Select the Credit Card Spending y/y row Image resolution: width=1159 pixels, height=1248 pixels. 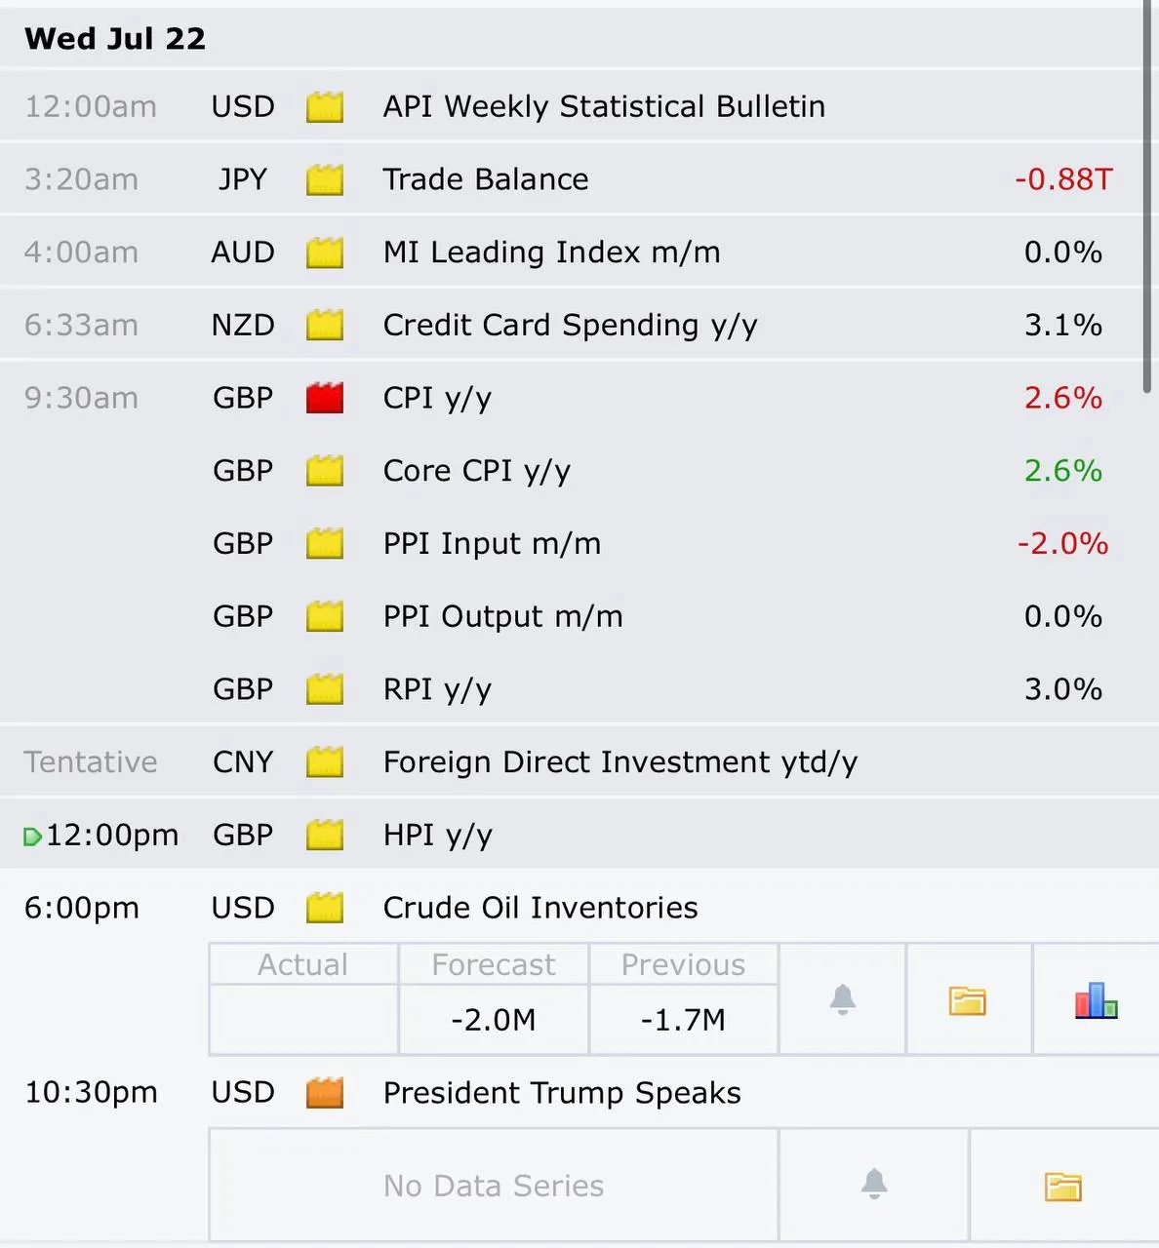point(579,325)
